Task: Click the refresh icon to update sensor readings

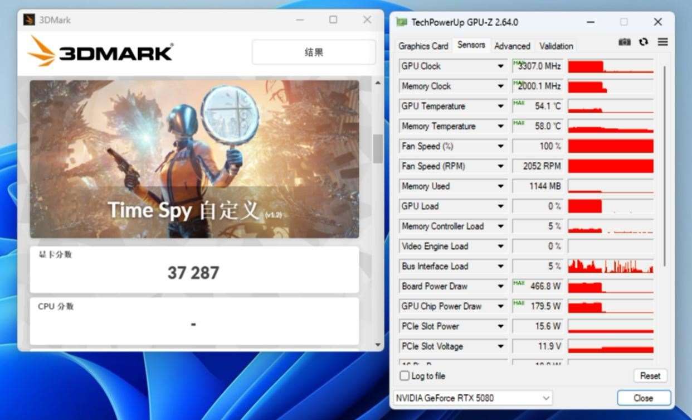Action: pyautogui.click(x=644, y=42)
